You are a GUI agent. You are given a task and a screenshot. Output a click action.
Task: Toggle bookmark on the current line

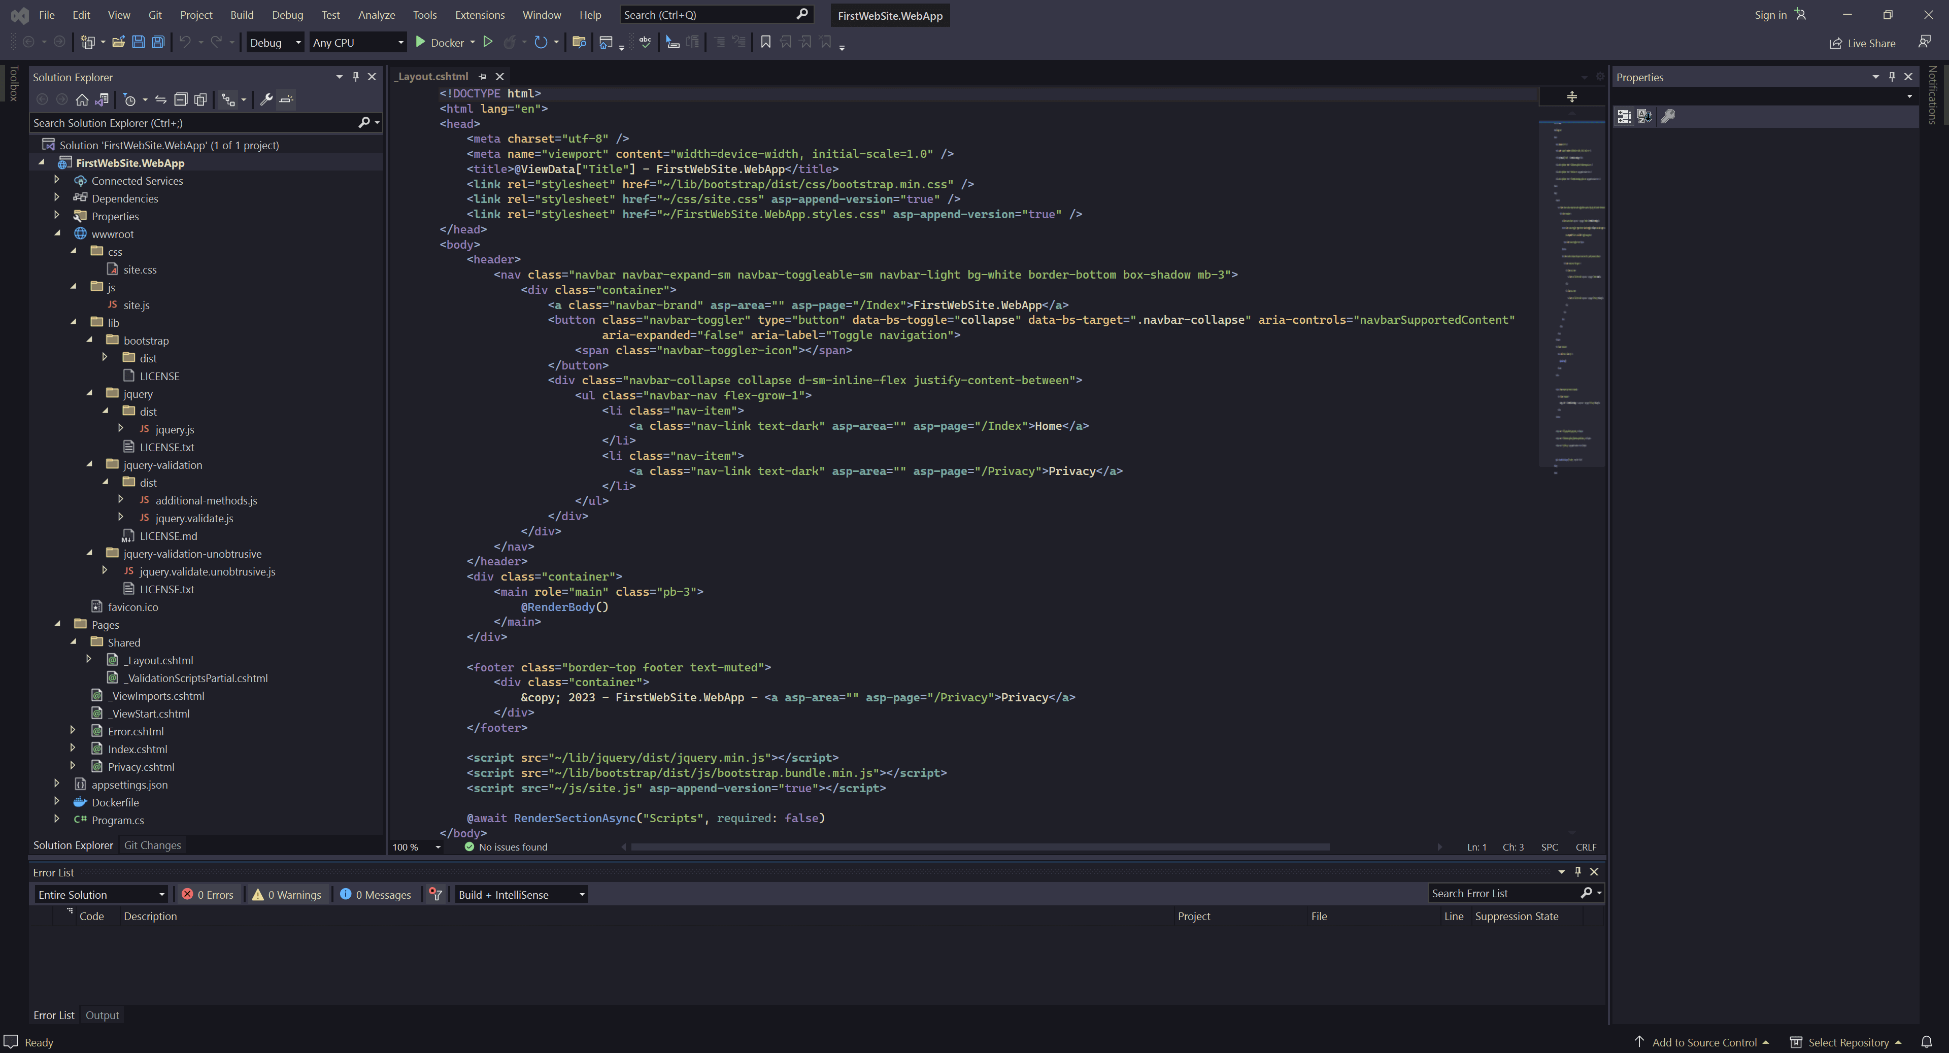pos(766,42)
